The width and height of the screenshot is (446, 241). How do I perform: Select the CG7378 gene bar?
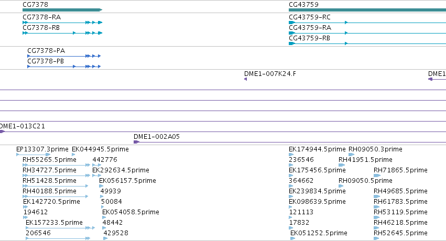pos(62,10)
